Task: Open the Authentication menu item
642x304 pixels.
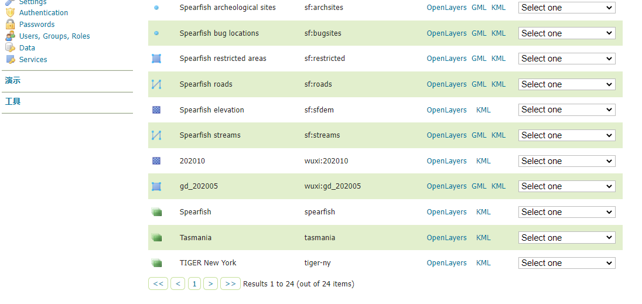Action: (x=43, y=12)
